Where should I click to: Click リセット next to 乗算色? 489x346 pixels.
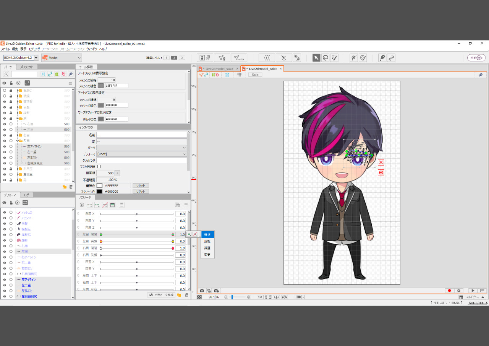click(x=141, y=185)
